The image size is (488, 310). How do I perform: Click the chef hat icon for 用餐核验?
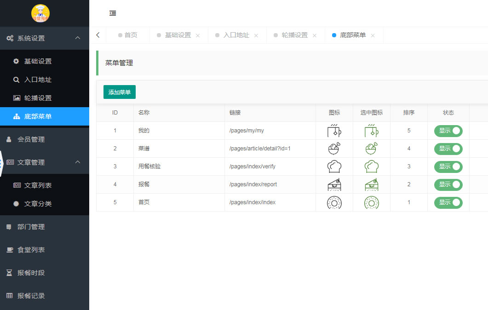coord(334,166)
